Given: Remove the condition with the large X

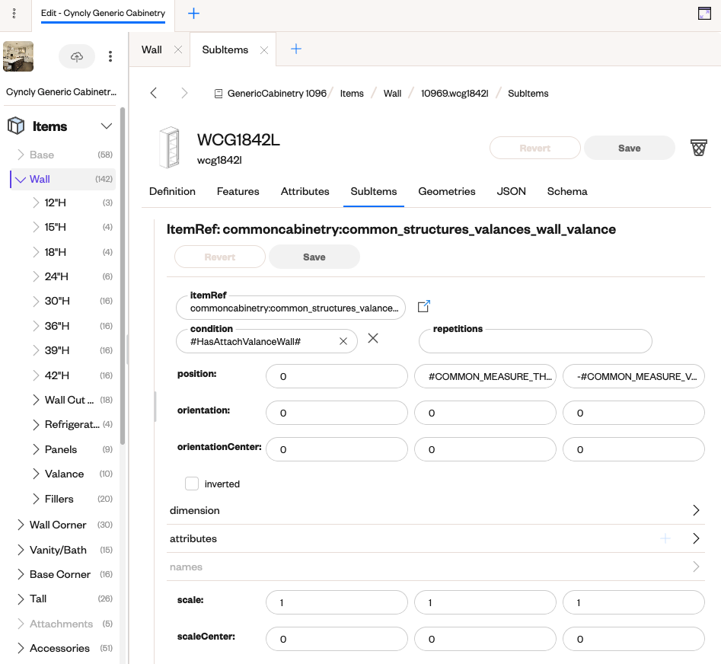Looking at the screenshot, I should [x=373, y=338].
